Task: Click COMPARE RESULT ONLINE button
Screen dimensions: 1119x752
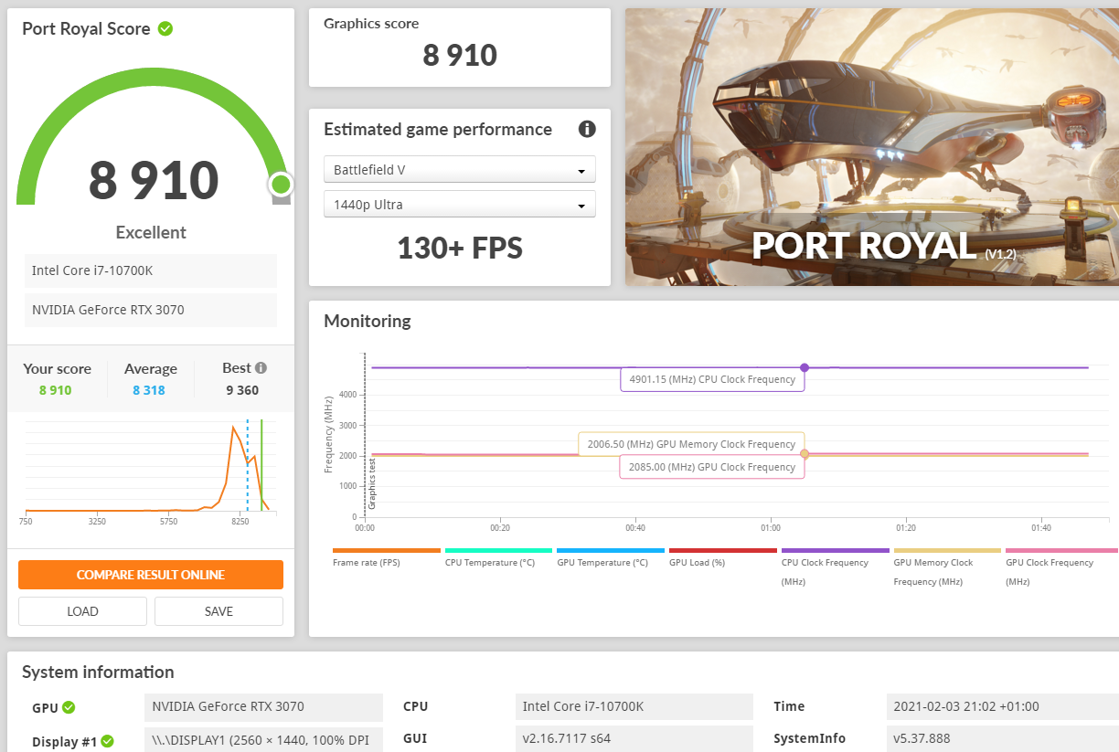Action: 151,575
